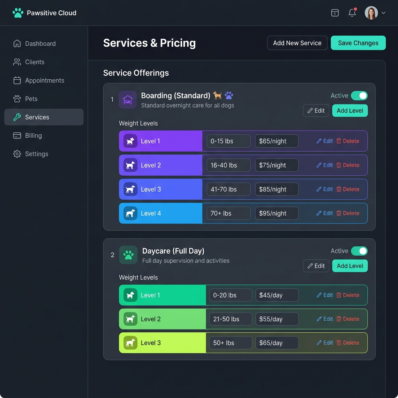The width and height of the screenshot is (398, 398).
Task: Click Boarding Level 1 dog icon
Action: click(130, 141)
